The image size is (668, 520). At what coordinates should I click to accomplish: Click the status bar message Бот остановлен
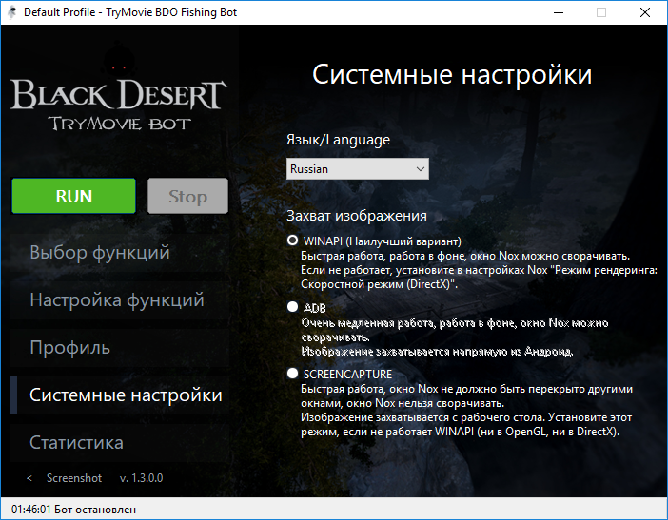coord(95,510)
